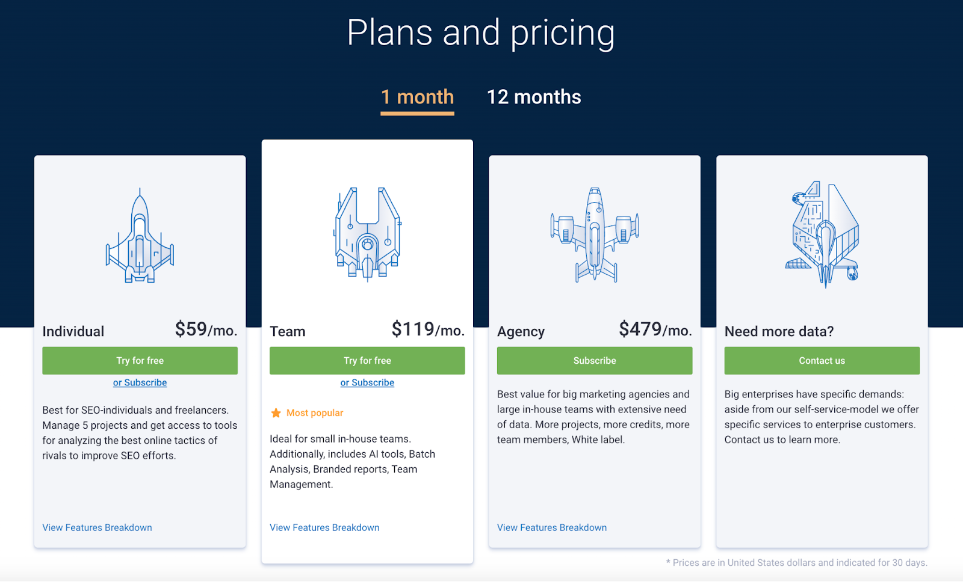Open 'or Subscribe' link under Team

click(x=367, y=383)
